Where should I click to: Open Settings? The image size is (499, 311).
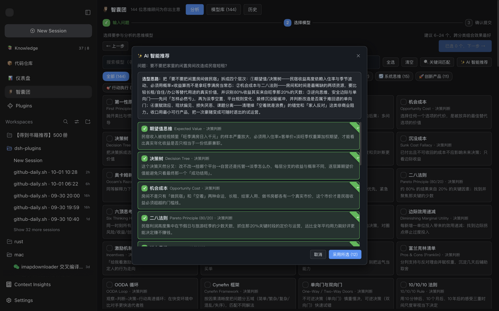pos(48,300)
